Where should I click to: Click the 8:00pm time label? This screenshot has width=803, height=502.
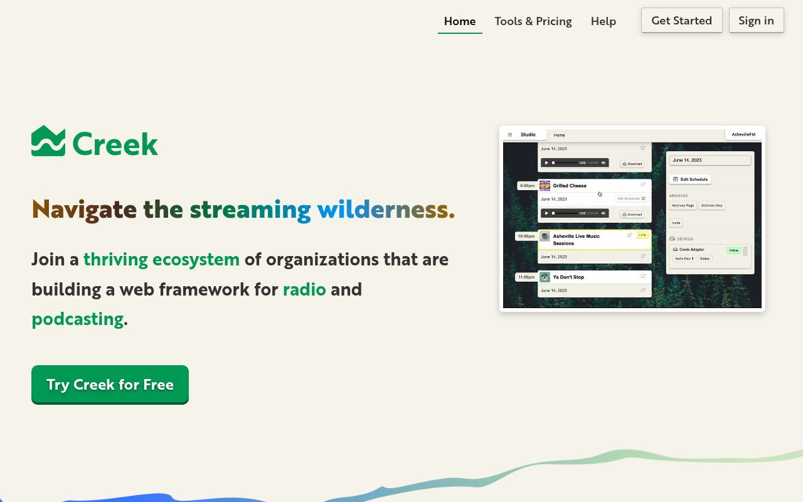528,186
